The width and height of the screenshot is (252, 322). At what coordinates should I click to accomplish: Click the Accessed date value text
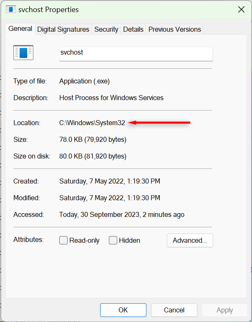122,214
